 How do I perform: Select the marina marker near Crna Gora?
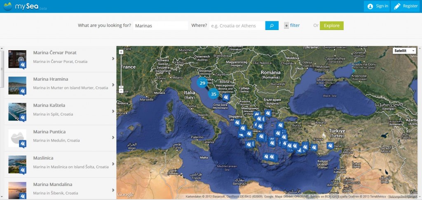point(226,97)
